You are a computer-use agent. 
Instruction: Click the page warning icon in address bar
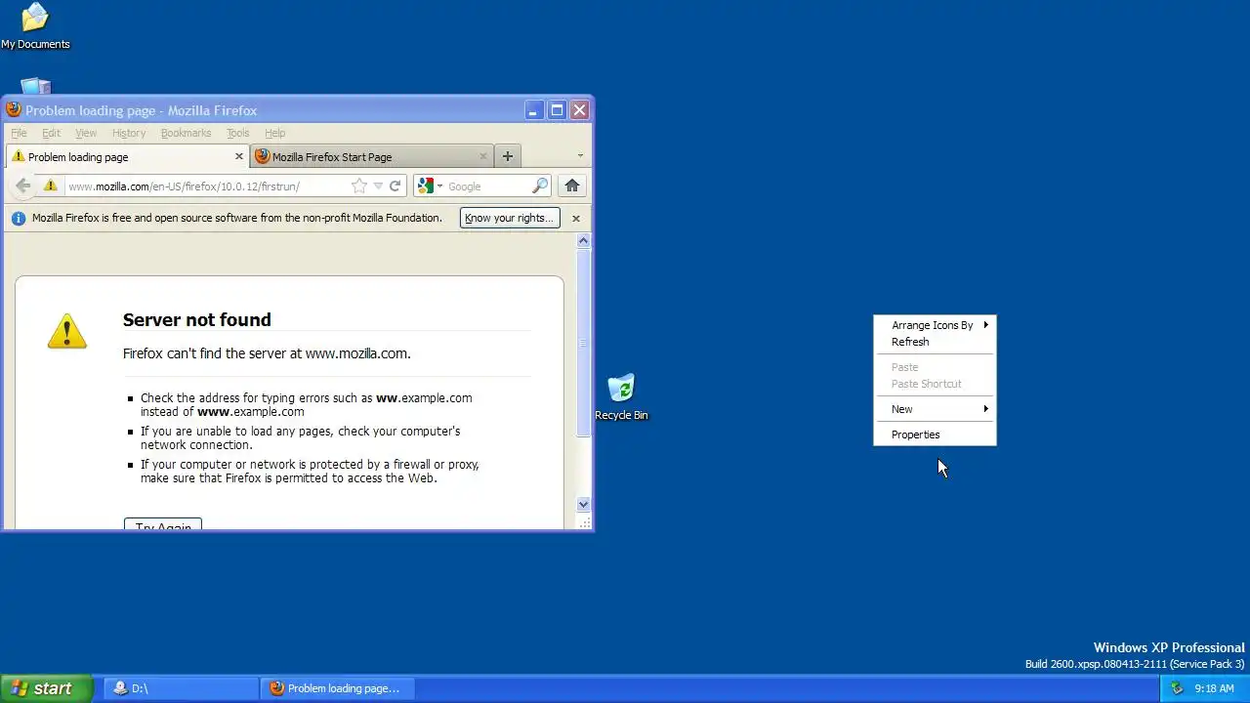click(50, 186)
